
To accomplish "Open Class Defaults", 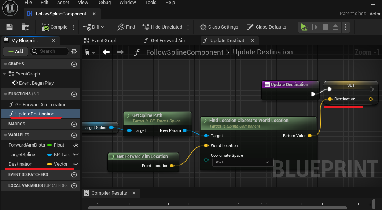I will tap(267, 27).
